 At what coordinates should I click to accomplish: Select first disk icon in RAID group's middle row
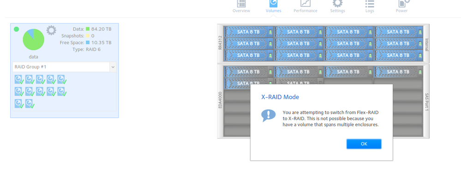tap(19, 92)
